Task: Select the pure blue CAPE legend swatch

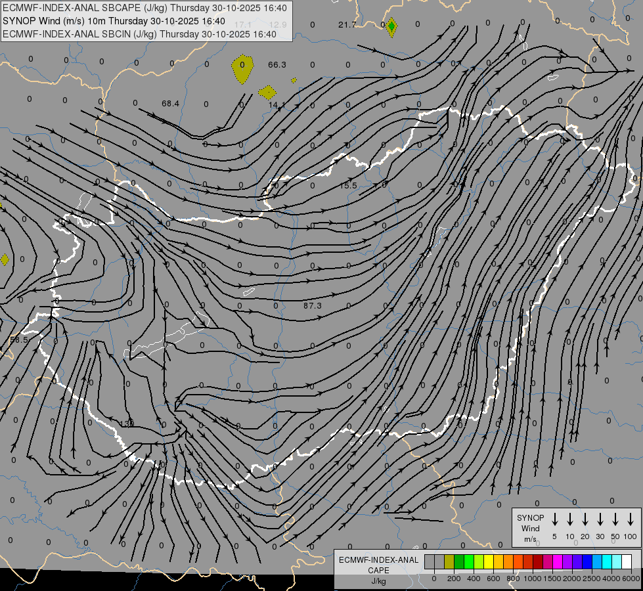Action: [x=588, y=561]
